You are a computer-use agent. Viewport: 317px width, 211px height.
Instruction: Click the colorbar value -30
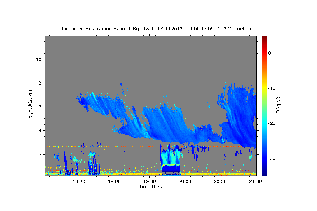click(x=272, y=158)
